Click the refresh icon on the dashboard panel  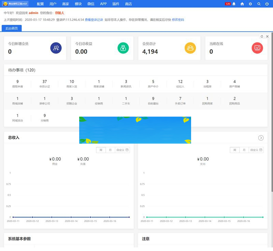(x=262, y=36)
